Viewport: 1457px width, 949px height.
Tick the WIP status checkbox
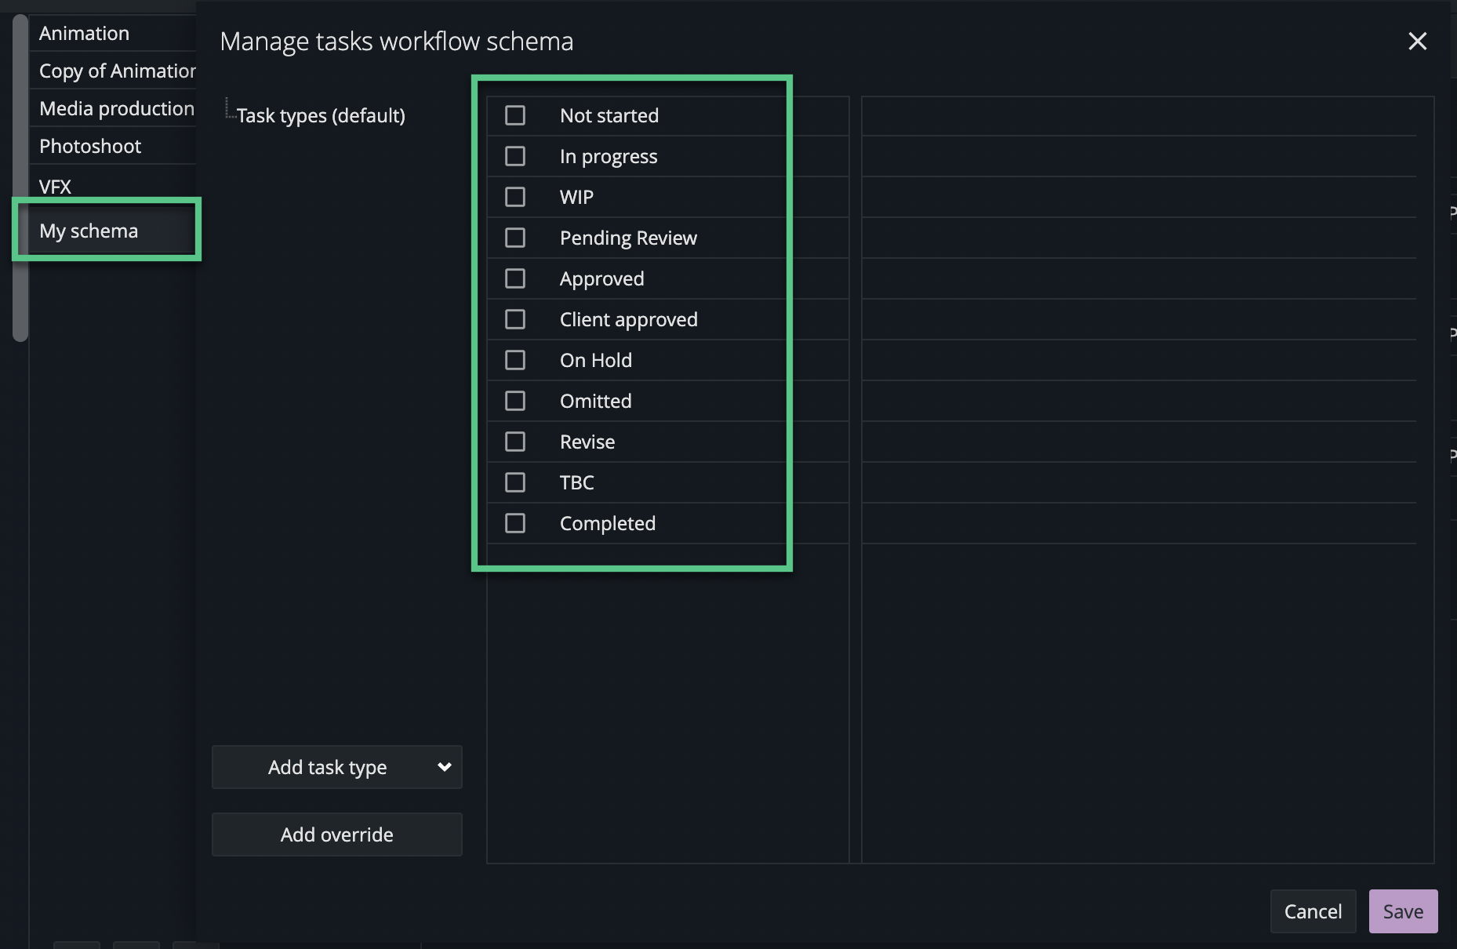(515, 197)
